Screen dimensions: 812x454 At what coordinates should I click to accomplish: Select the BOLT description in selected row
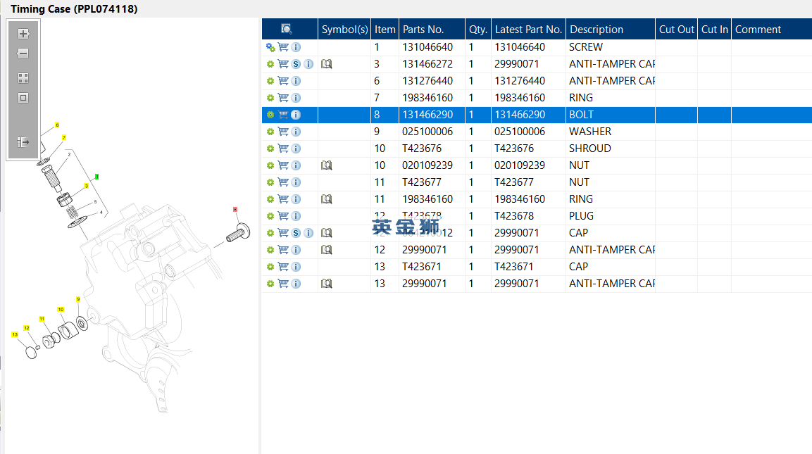[581, 115]
